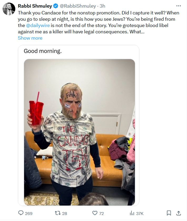Click the 269 replies count

point(29,213)
